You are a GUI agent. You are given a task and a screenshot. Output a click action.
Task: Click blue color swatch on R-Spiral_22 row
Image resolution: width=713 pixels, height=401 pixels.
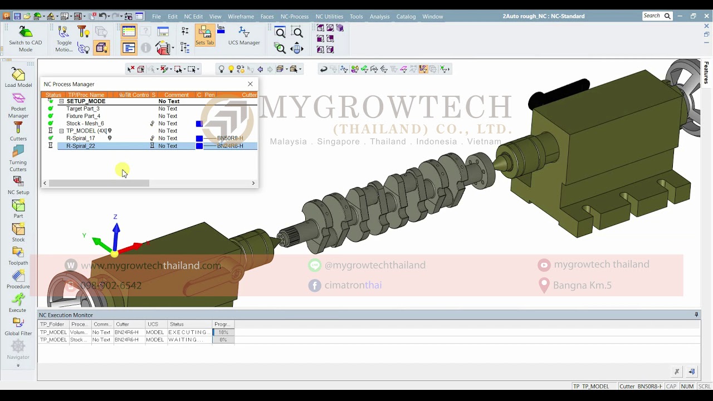pos(199,146)
